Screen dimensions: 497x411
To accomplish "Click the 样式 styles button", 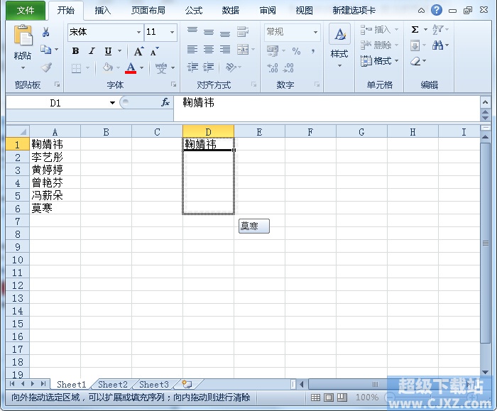I will 339,44.
